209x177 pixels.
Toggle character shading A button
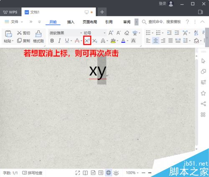point(133,41)
